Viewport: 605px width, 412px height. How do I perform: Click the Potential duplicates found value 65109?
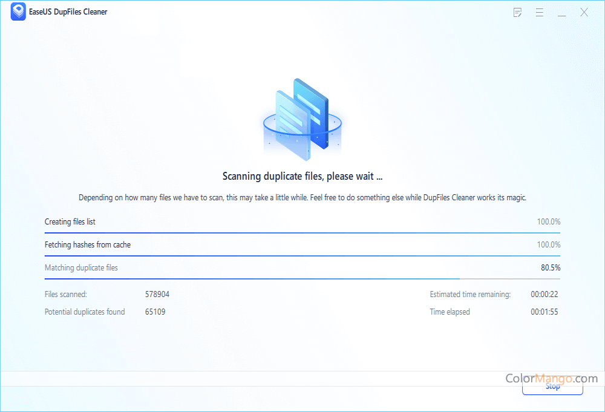[155, 312]
